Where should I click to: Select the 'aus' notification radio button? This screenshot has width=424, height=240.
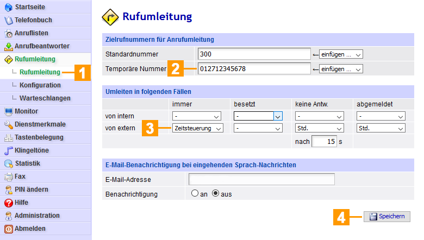pyautogui.click(x=215, y=194)
